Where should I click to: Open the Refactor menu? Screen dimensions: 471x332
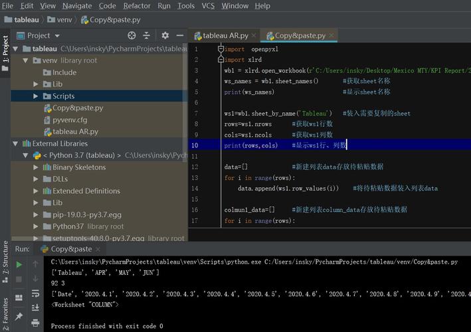pyautogui.click(x=137, y=6)
